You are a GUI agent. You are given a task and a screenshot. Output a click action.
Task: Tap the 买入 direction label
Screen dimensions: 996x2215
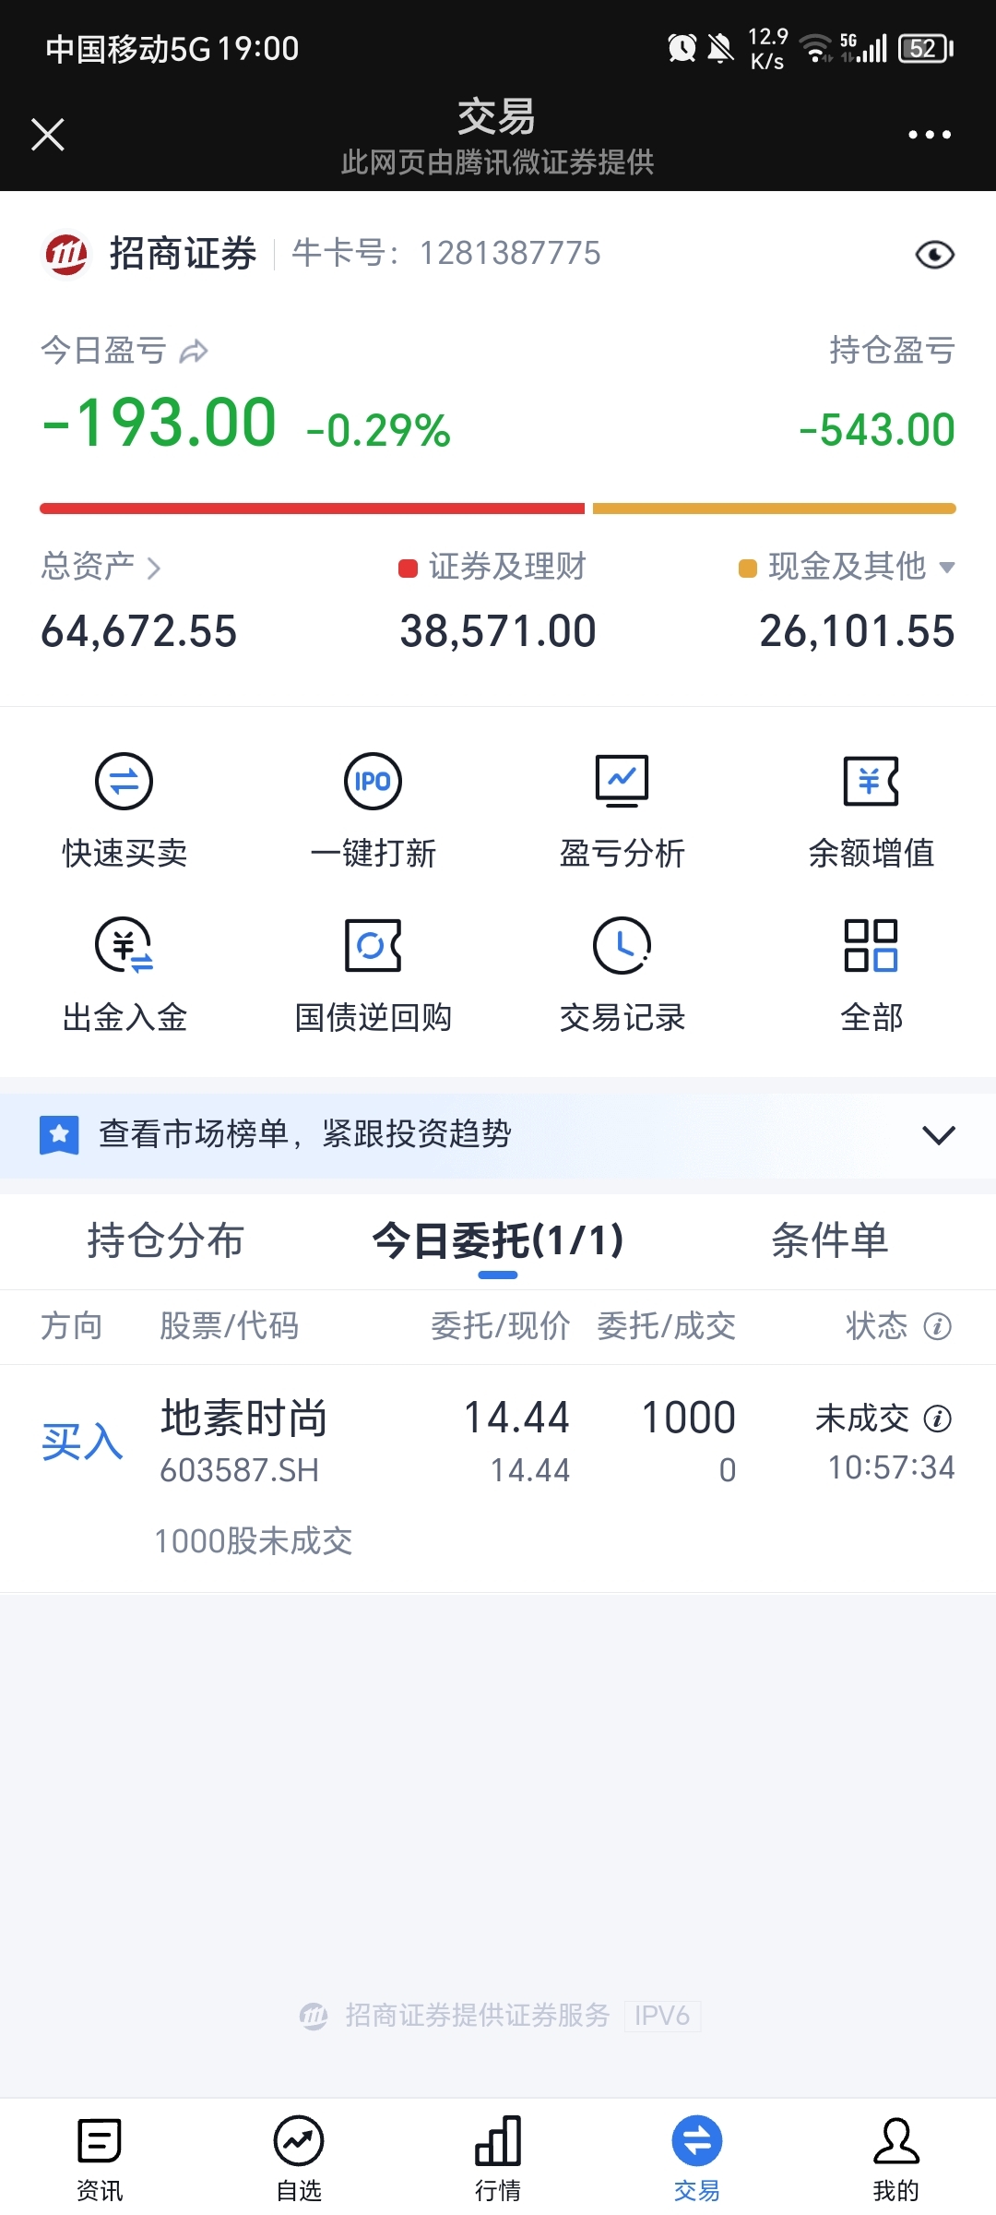[82, 1442]
